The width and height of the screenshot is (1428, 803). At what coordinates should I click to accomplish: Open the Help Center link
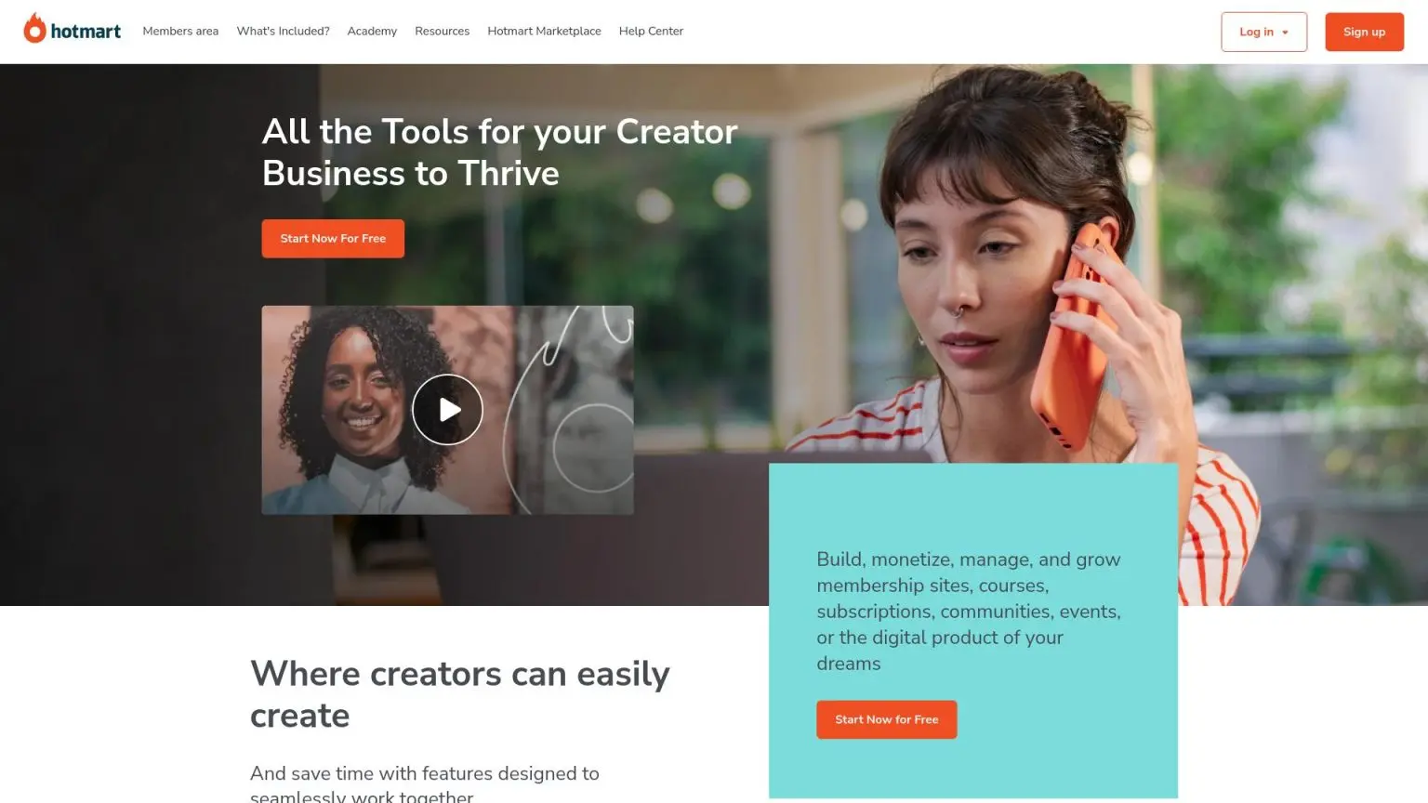point(651,32)
